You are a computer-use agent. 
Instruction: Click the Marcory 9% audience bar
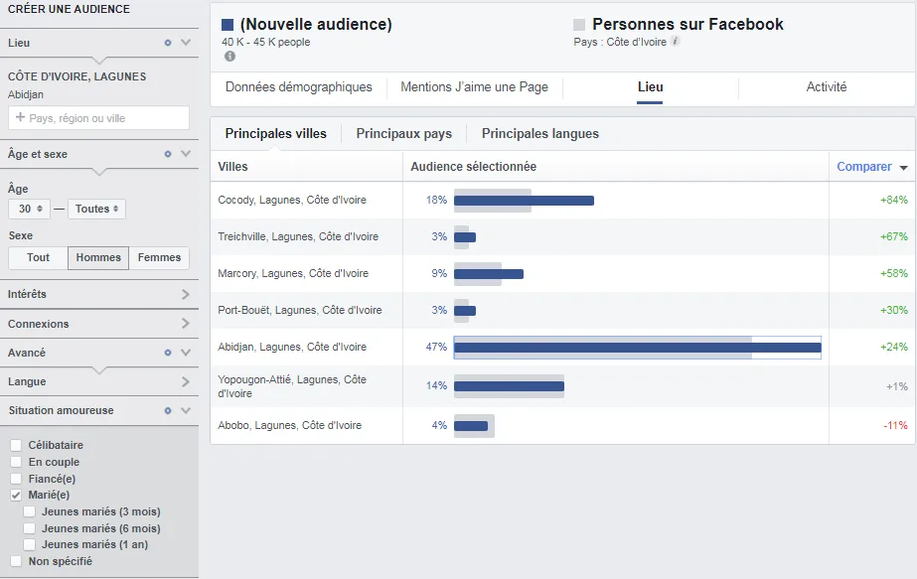click(489, 274)
